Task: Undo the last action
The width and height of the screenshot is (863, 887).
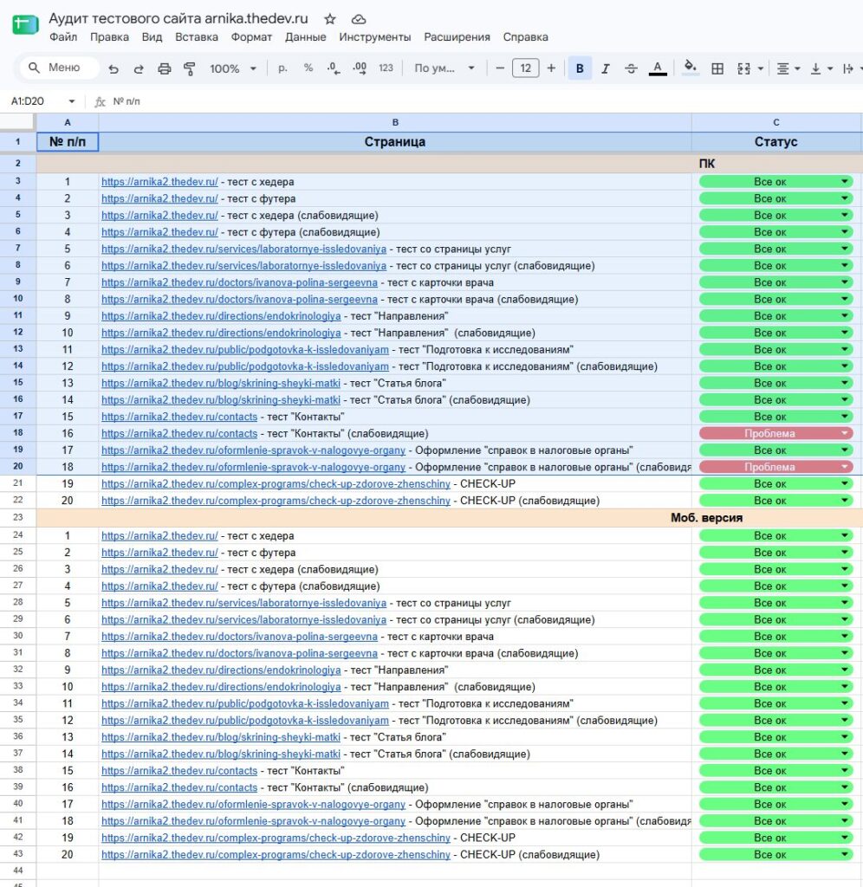Action: 114,68
